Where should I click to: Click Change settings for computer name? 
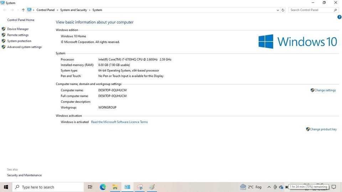click(x=325, y=90)
